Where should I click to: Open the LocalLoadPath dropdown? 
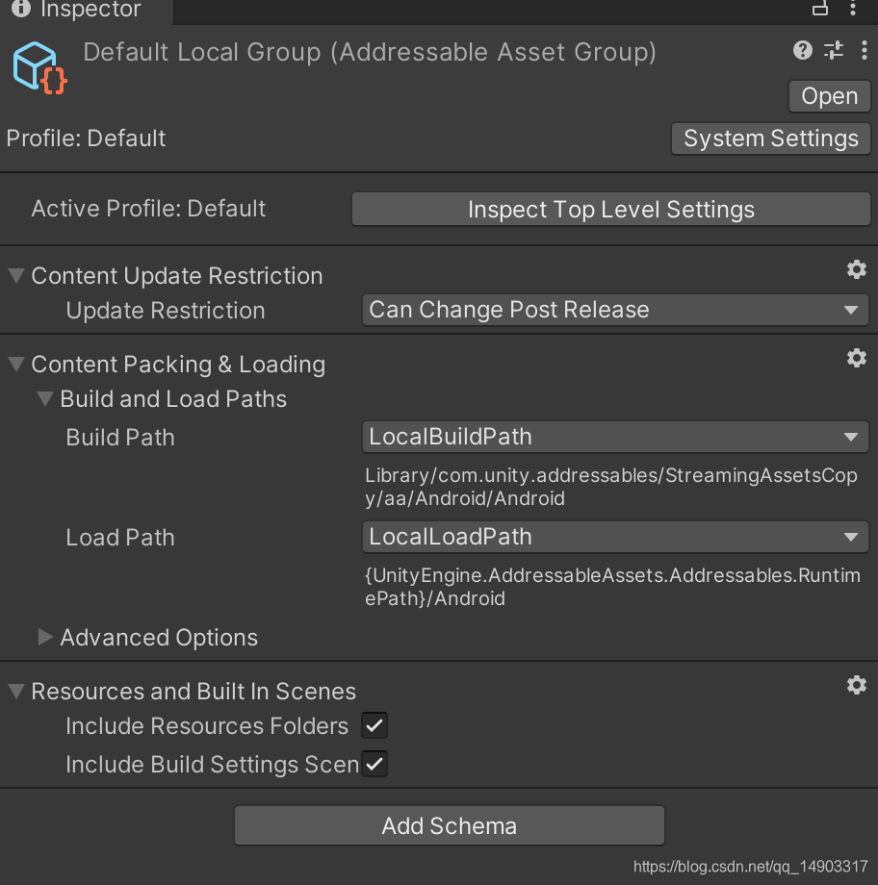pyautogui.click(x=615, y=537)
